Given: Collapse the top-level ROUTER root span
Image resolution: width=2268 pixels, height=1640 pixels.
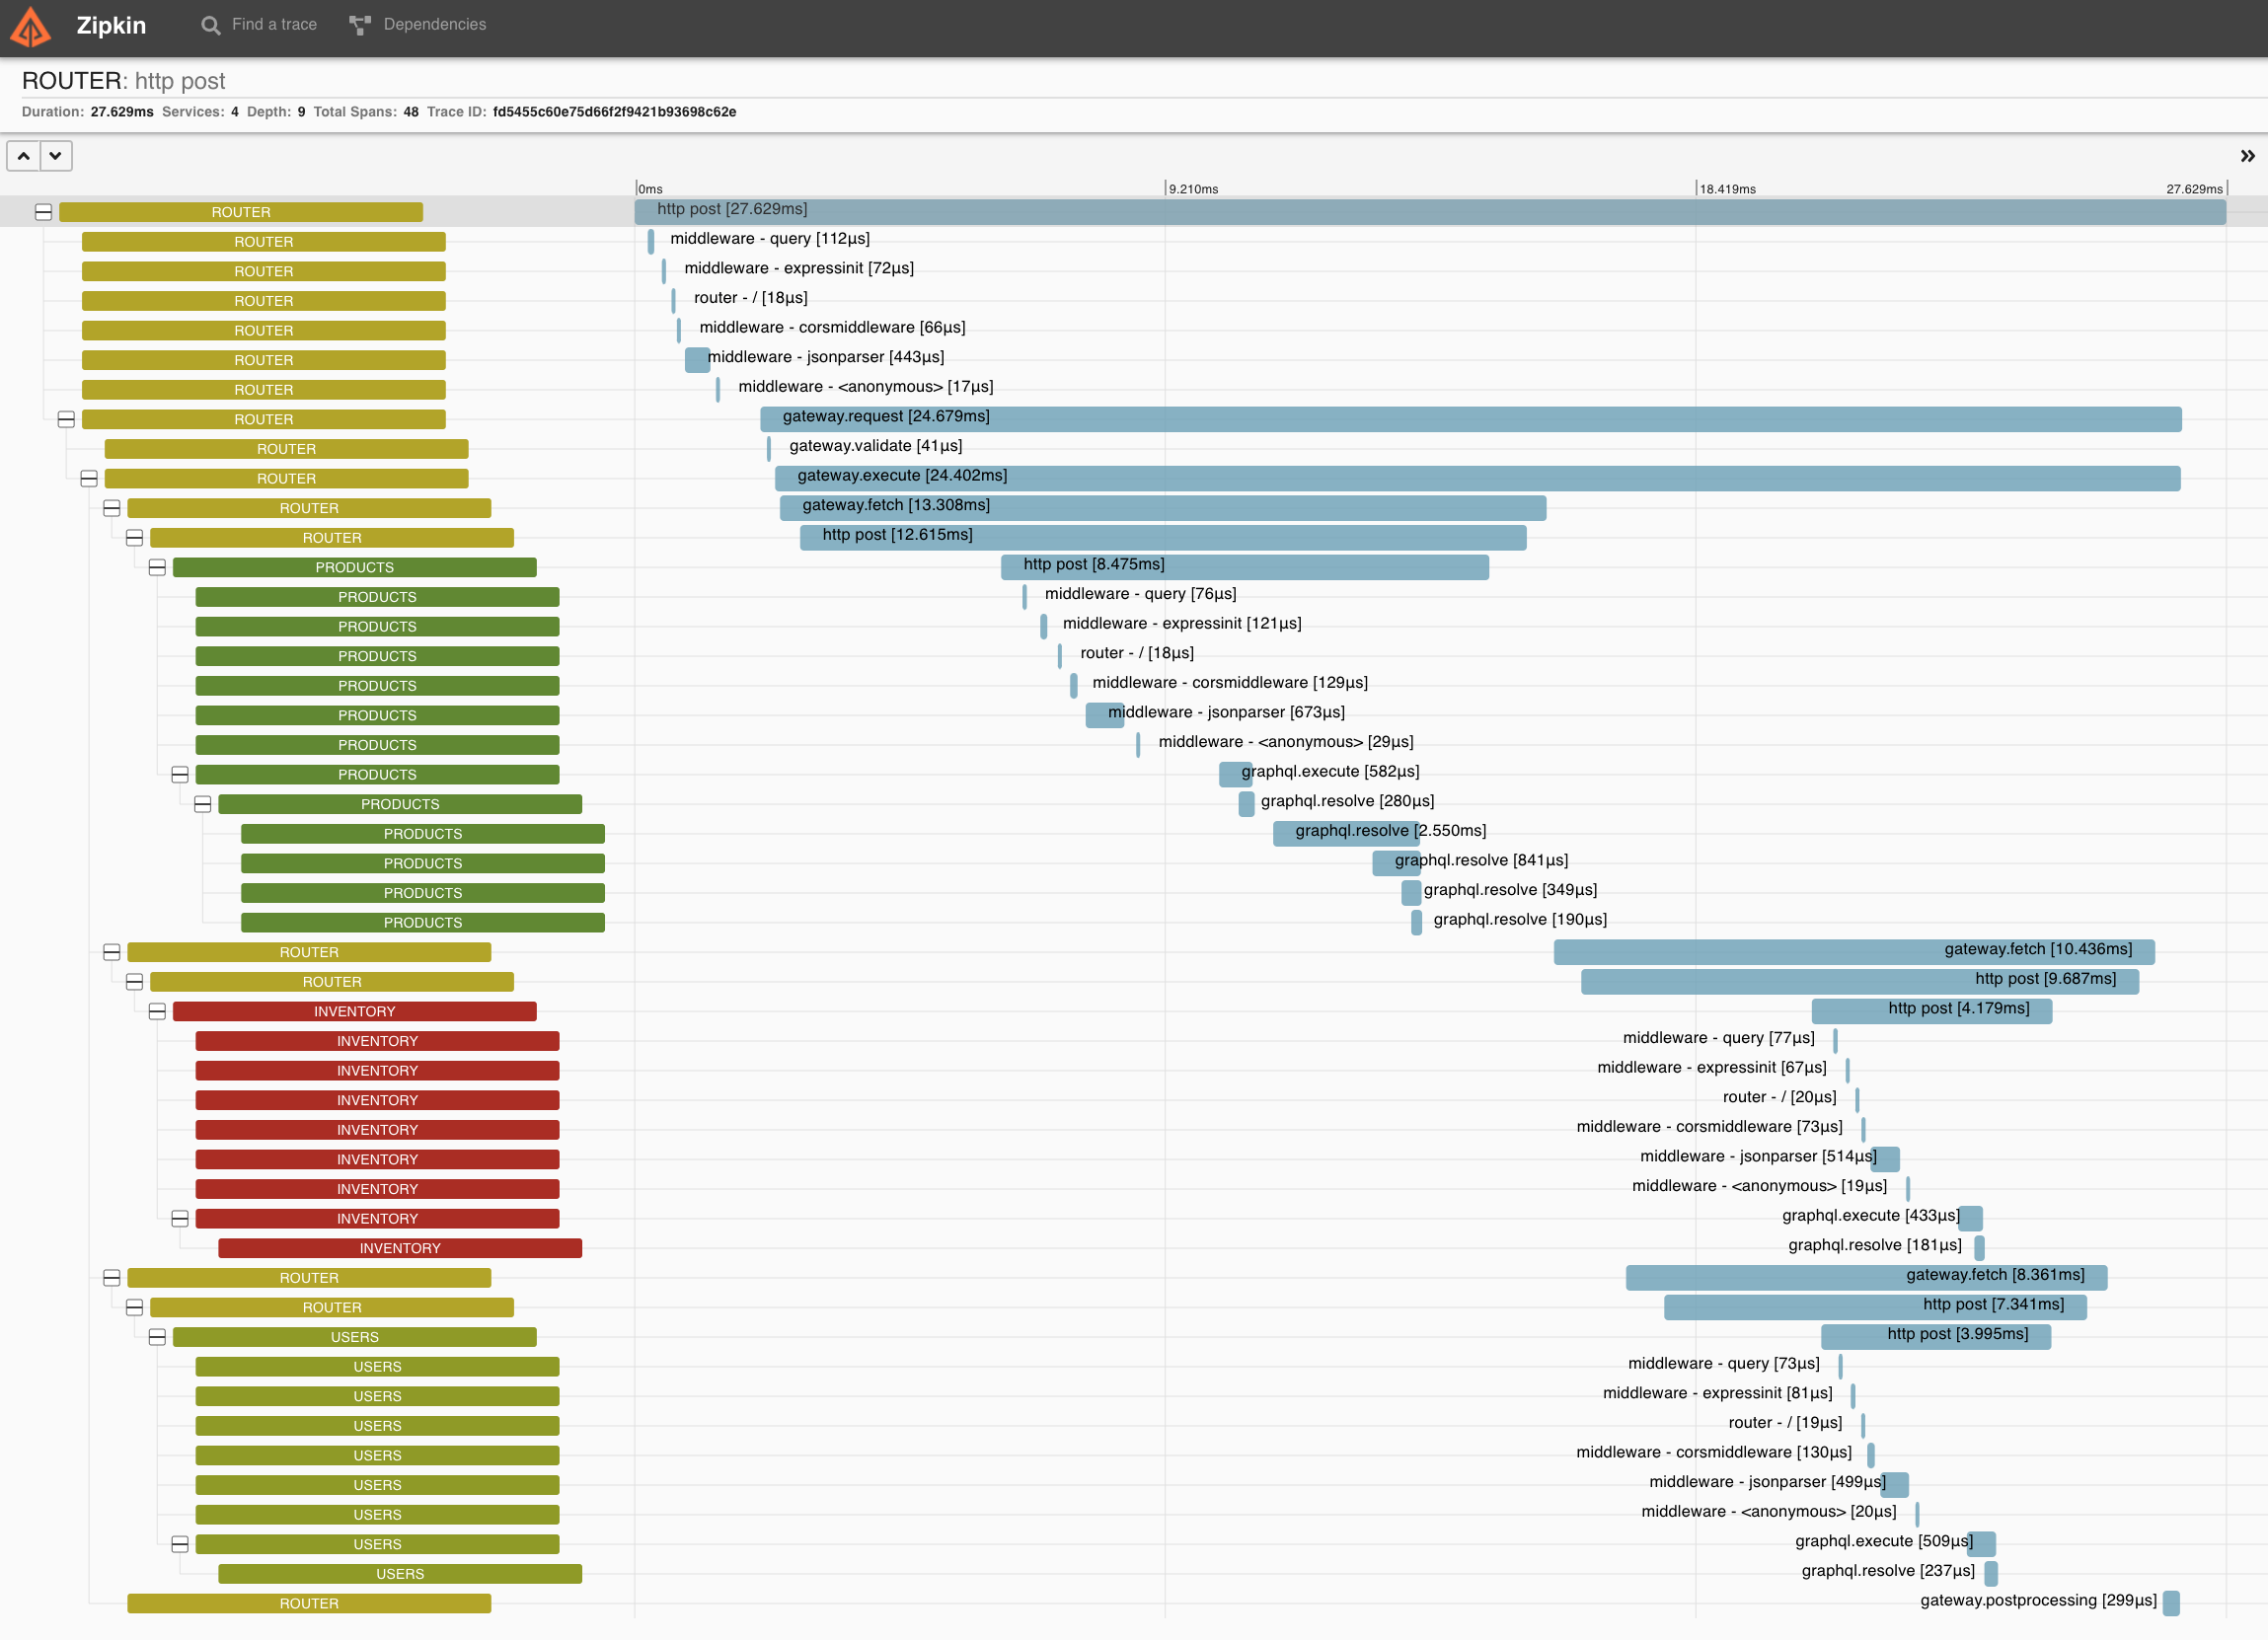Looking at the screenshot, I should click(43, 212).
